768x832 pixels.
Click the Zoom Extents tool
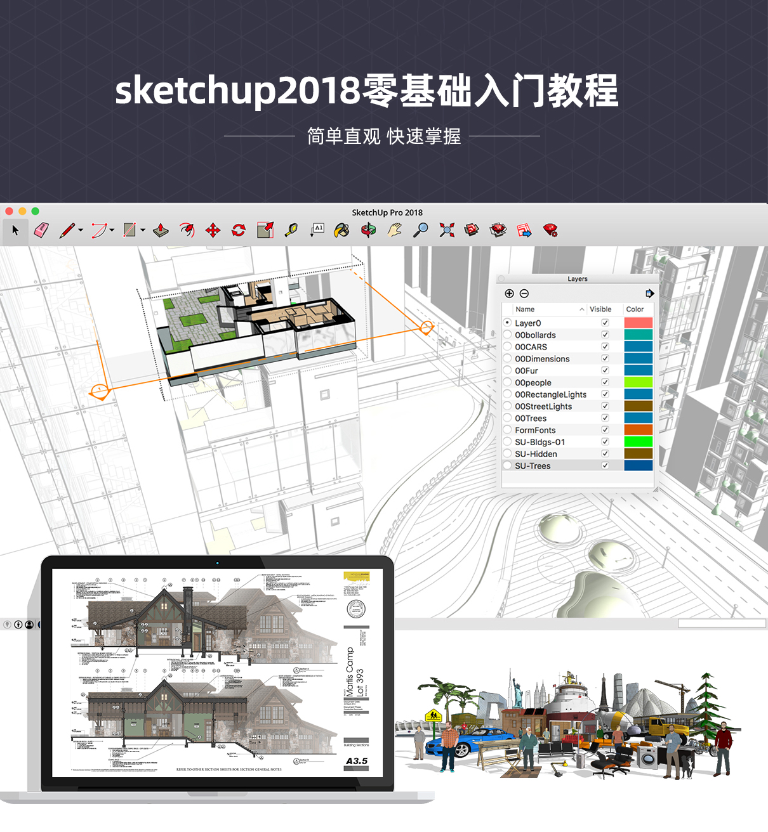447,230
